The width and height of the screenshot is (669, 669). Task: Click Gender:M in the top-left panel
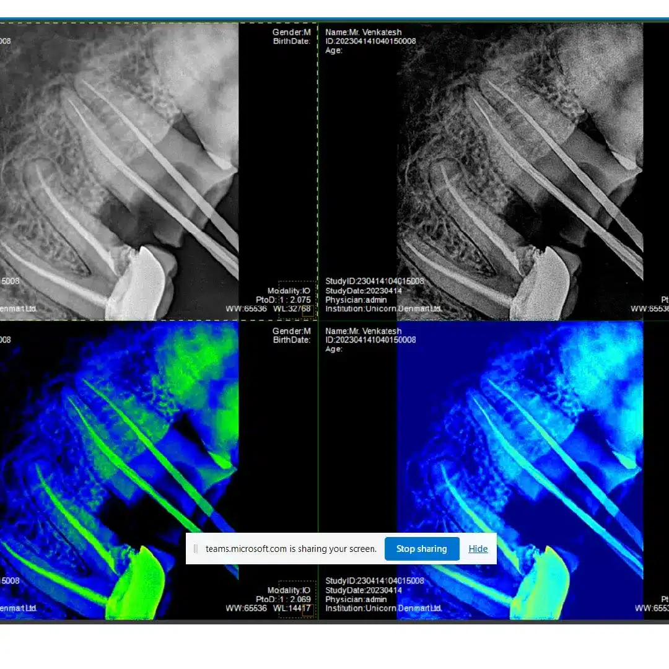(291, 32)
